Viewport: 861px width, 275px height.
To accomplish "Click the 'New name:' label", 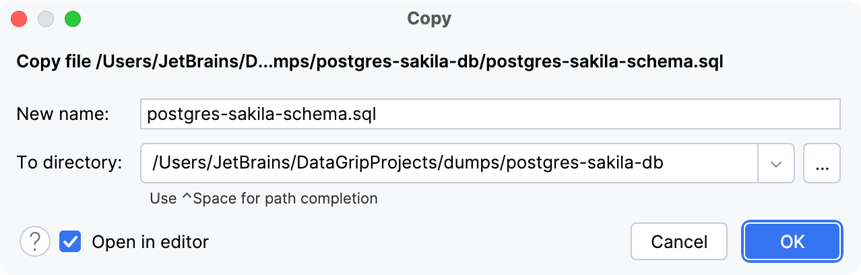I will [x=63, y=115].
